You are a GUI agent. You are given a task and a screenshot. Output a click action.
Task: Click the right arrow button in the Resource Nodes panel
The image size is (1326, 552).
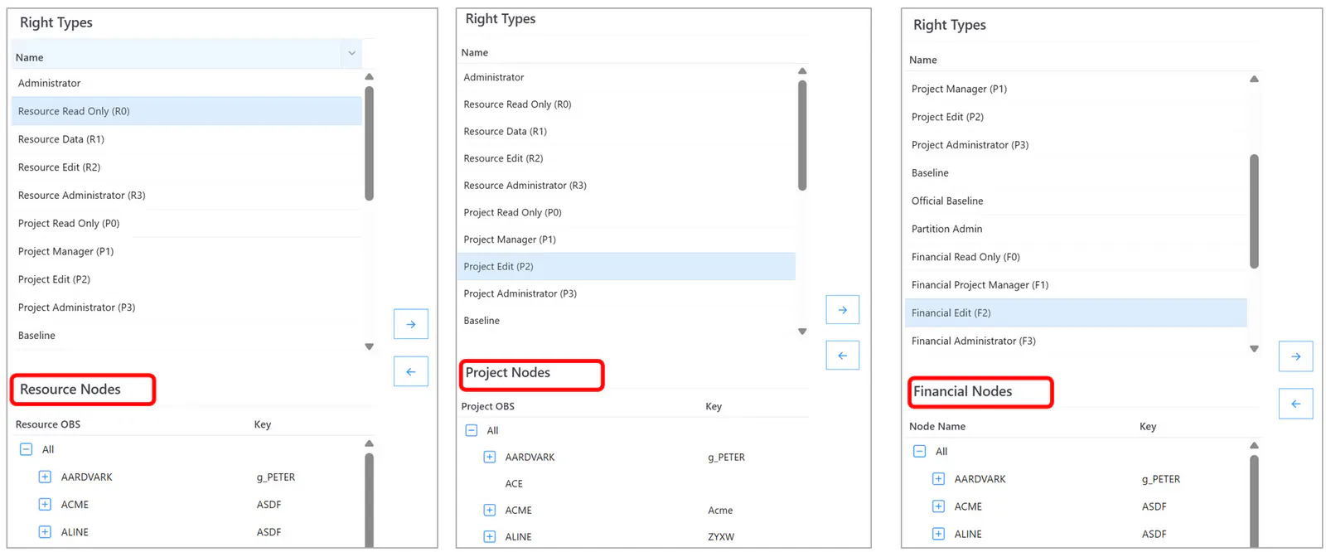[411, 324]
